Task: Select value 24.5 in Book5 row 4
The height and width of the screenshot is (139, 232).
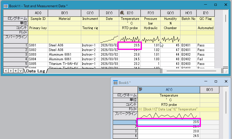Action: pos(169,136)
